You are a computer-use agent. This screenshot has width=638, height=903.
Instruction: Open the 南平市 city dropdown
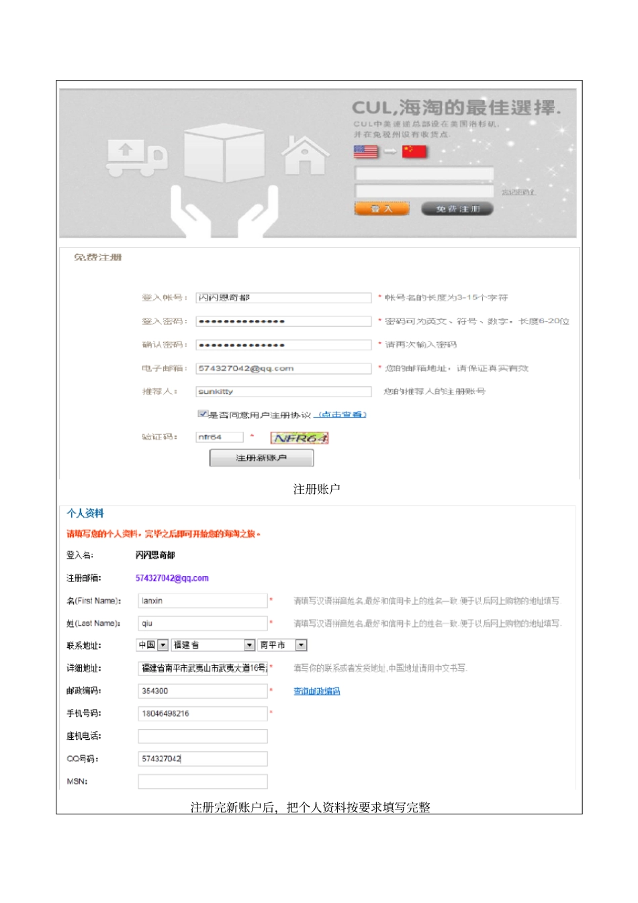click(x=282, y=645)
